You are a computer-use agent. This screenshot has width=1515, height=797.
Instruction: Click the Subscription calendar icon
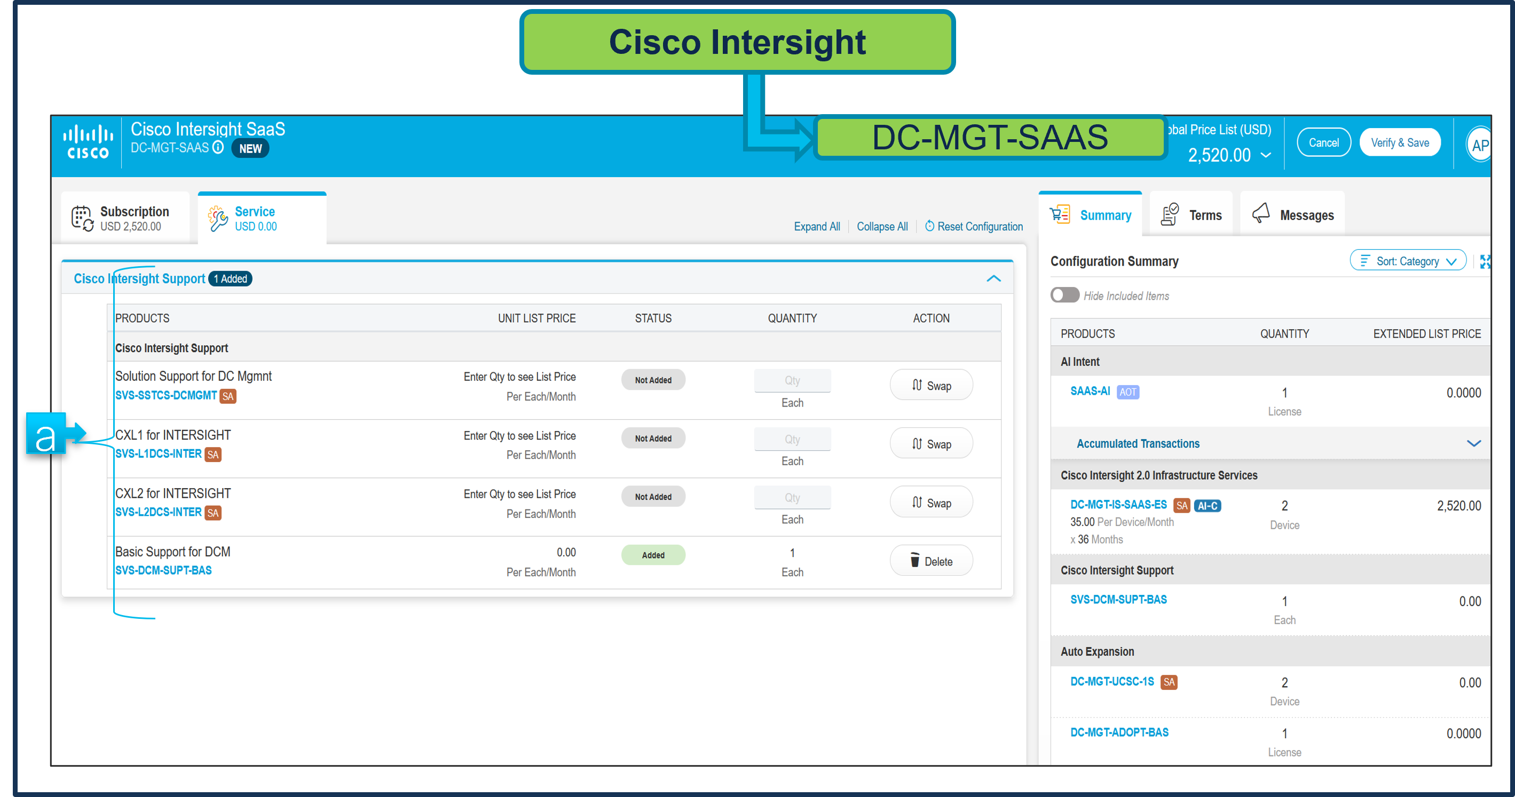[x=82, y=218]
